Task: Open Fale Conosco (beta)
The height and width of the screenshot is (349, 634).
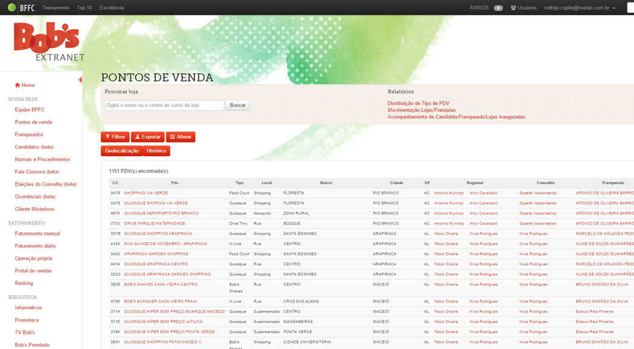Action: tap(37, 172)
